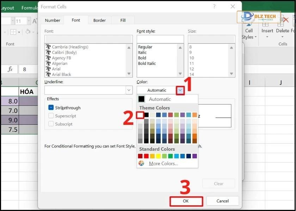Screen dimensions: 296x211
Task: Click the OK button
Action: (186, 201)
